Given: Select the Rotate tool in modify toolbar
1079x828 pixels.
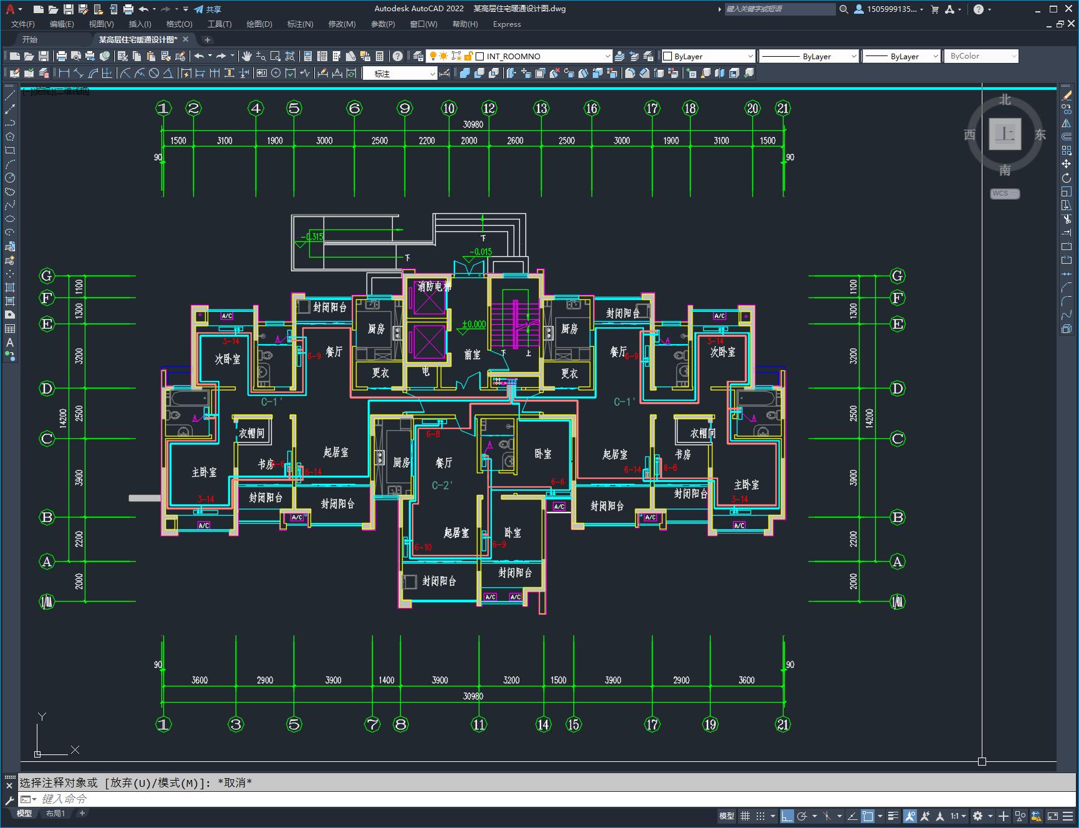Looking at the screenshot, I should point(1067,178).
